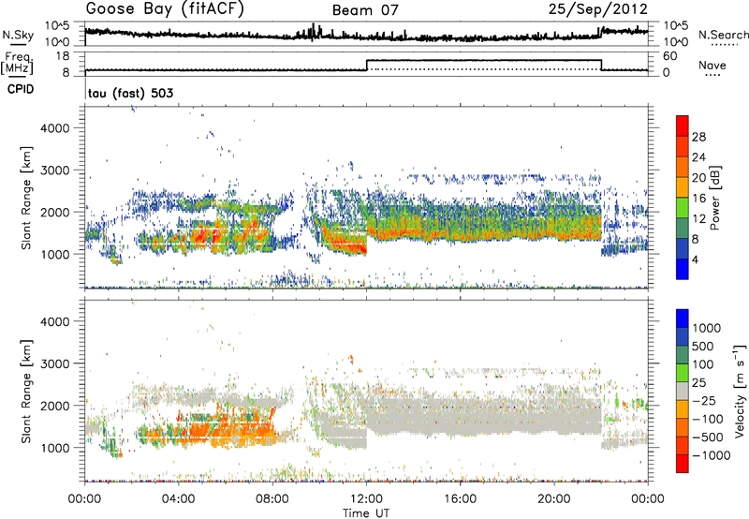Select the "-100" label on the velocity colorbar
Viewport: 749px width, 519px height.
pos(708,419)
